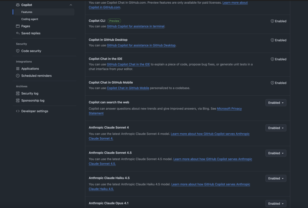
Task: Open Claude Sonnet 4 Enabled dropdown
Action: pyautogui.click(x=276, y=128)
